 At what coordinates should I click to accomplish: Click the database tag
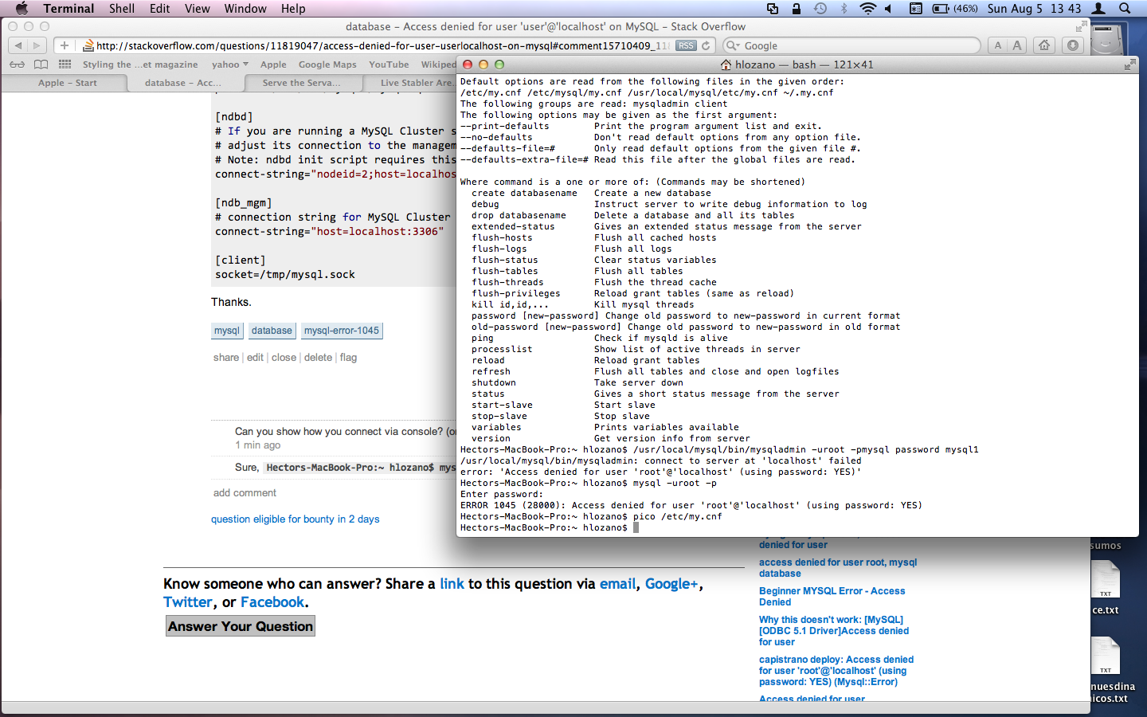(272, 331)
